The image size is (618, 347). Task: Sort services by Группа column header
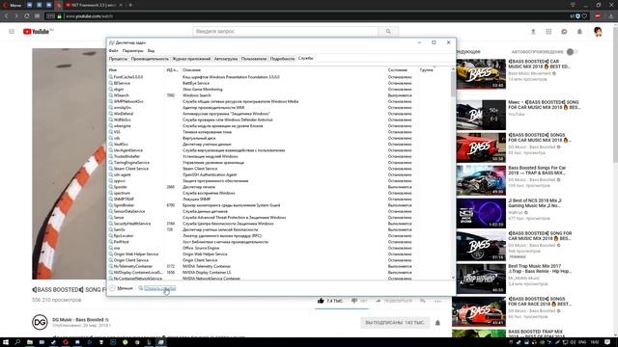tap(434, 70)
